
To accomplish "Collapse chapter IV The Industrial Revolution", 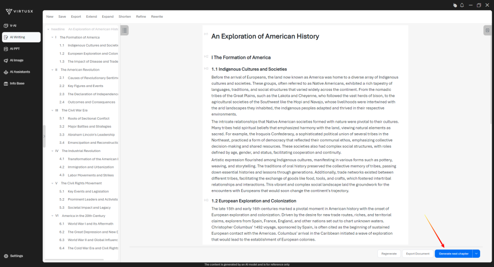I will coord(52,151).
